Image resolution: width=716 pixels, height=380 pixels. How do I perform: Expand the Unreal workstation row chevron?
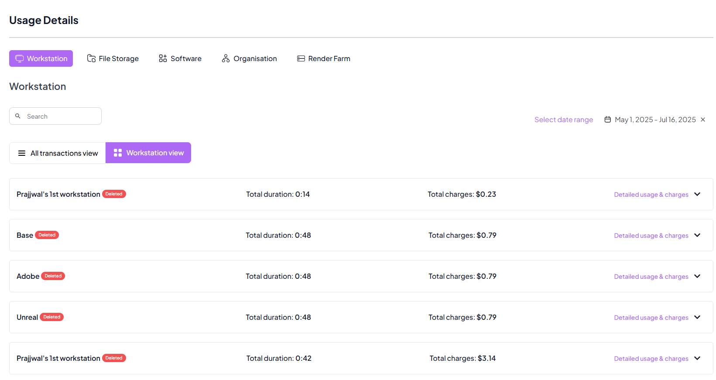click(697, 317)
